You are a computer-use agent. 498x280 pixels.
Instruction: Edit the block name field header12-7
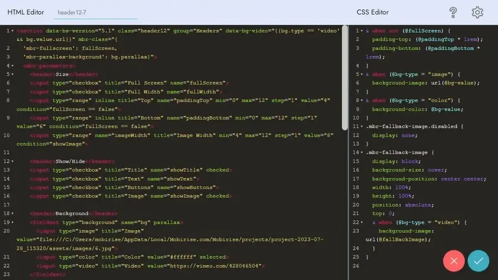[96, 12]
